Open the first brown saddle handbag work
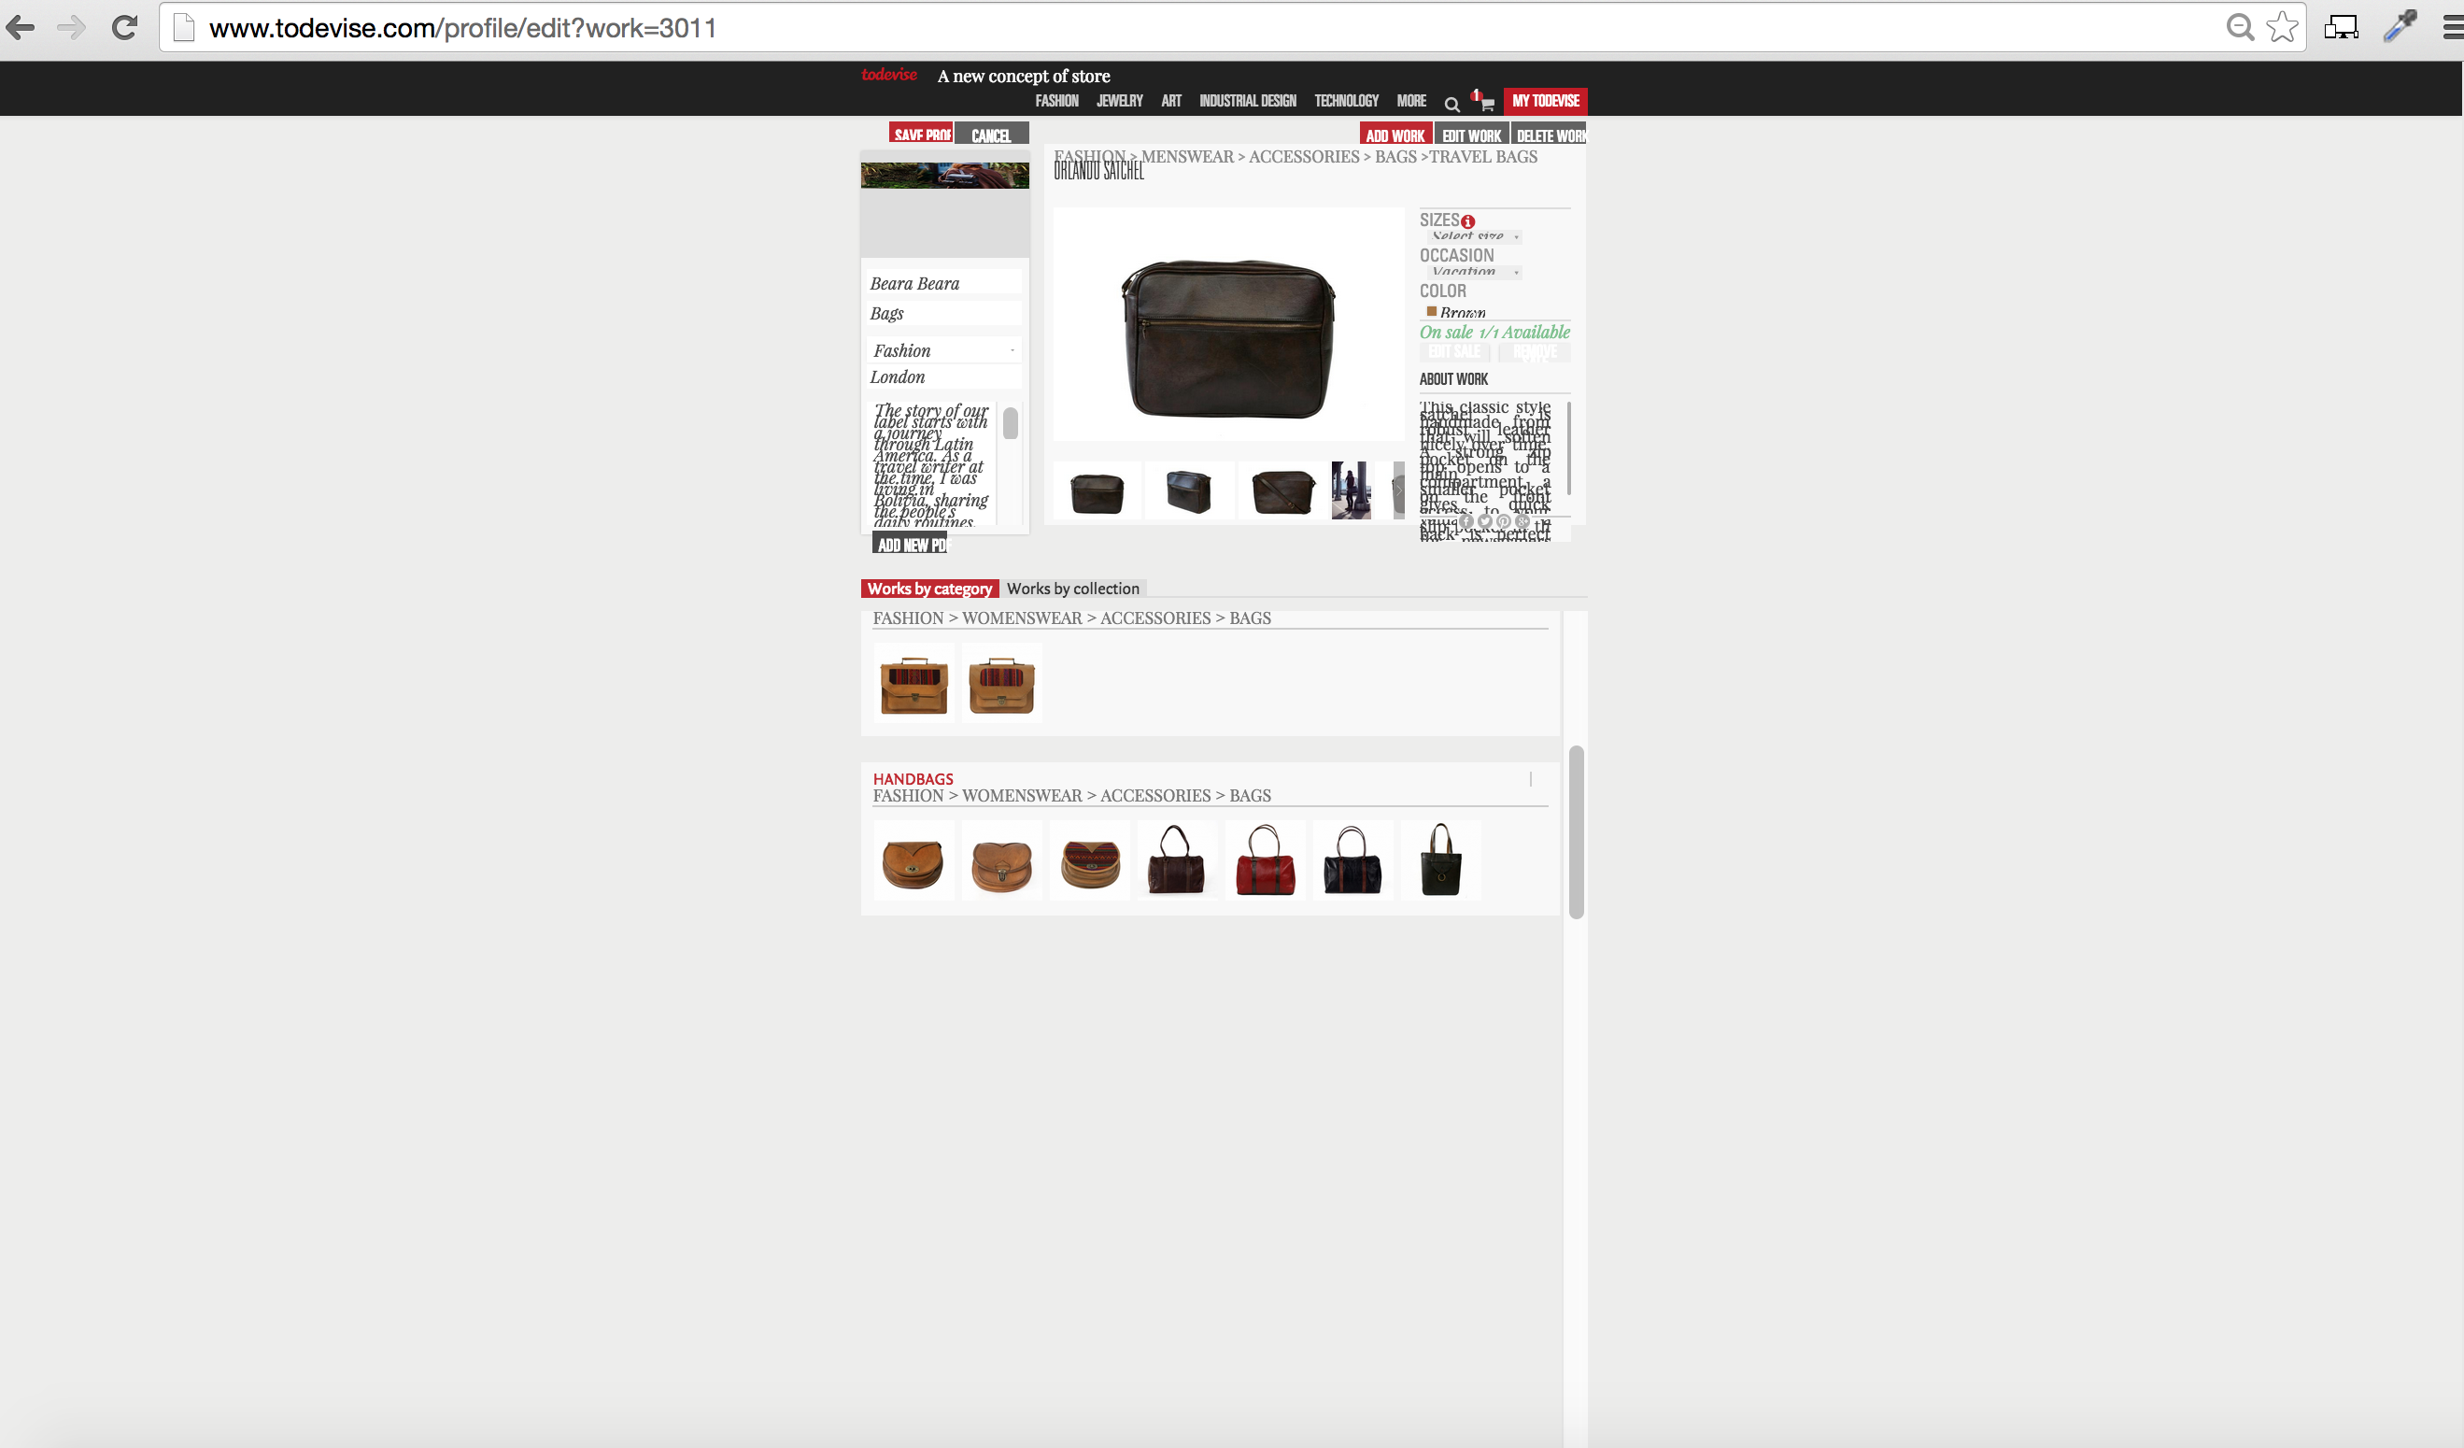2464x1448 pixels. coord(913,860)
